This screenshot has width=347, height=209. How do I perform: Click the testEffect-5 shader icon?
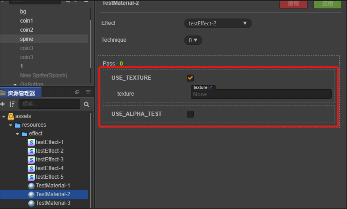click(x=31, y=177)
